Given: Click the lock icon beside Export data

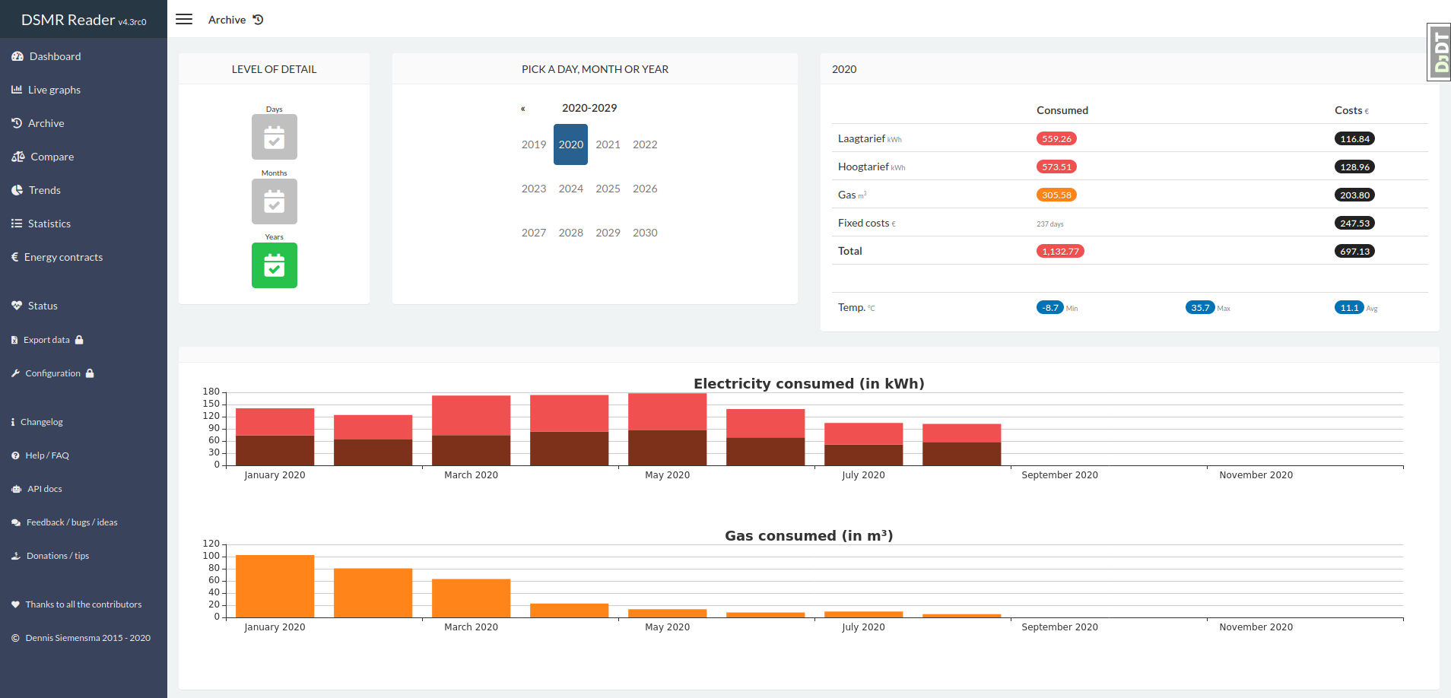Looking at the screenshot, I should pos(79,340).
